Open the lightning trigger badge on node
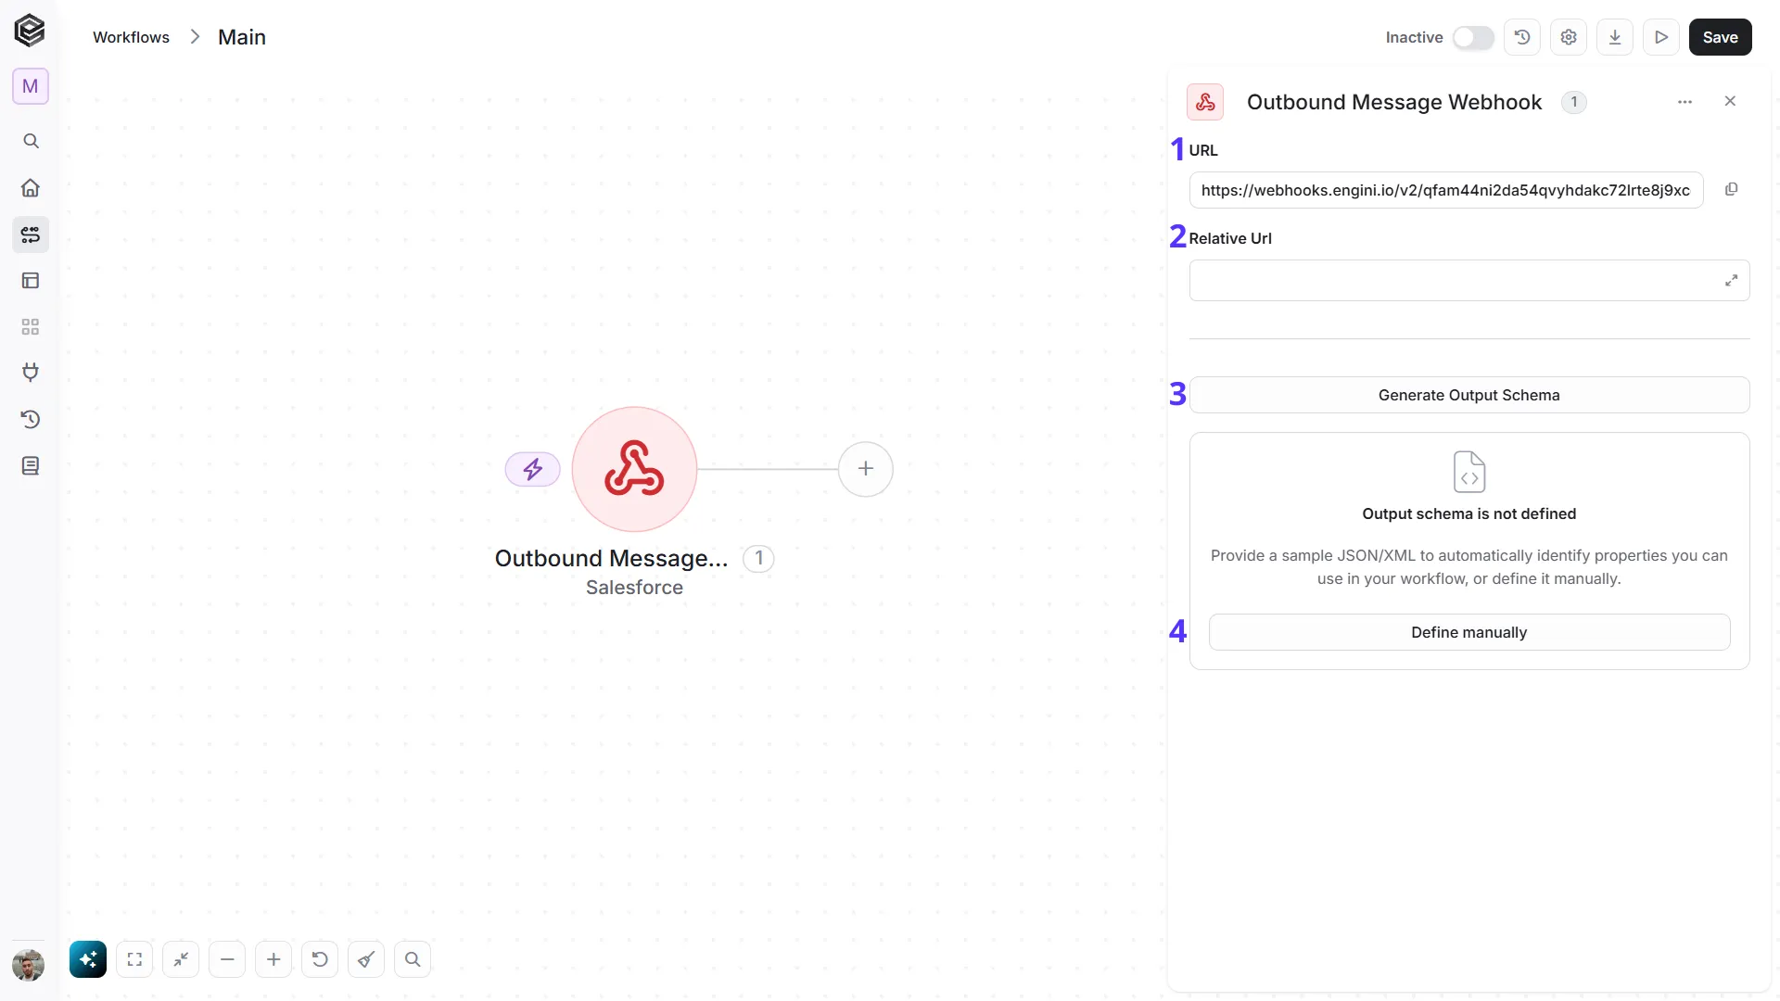The height and width of the screenshot is (1001, 1780). coord(532,469)
